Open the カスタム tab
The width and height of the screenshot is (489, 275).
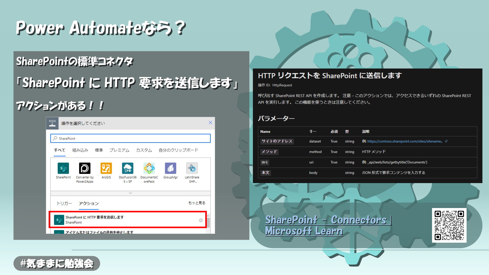point(144,150)
